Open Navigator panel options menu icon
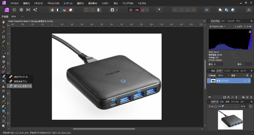The width and height of the screenshot is (254, 135). [x=251, y=102]
